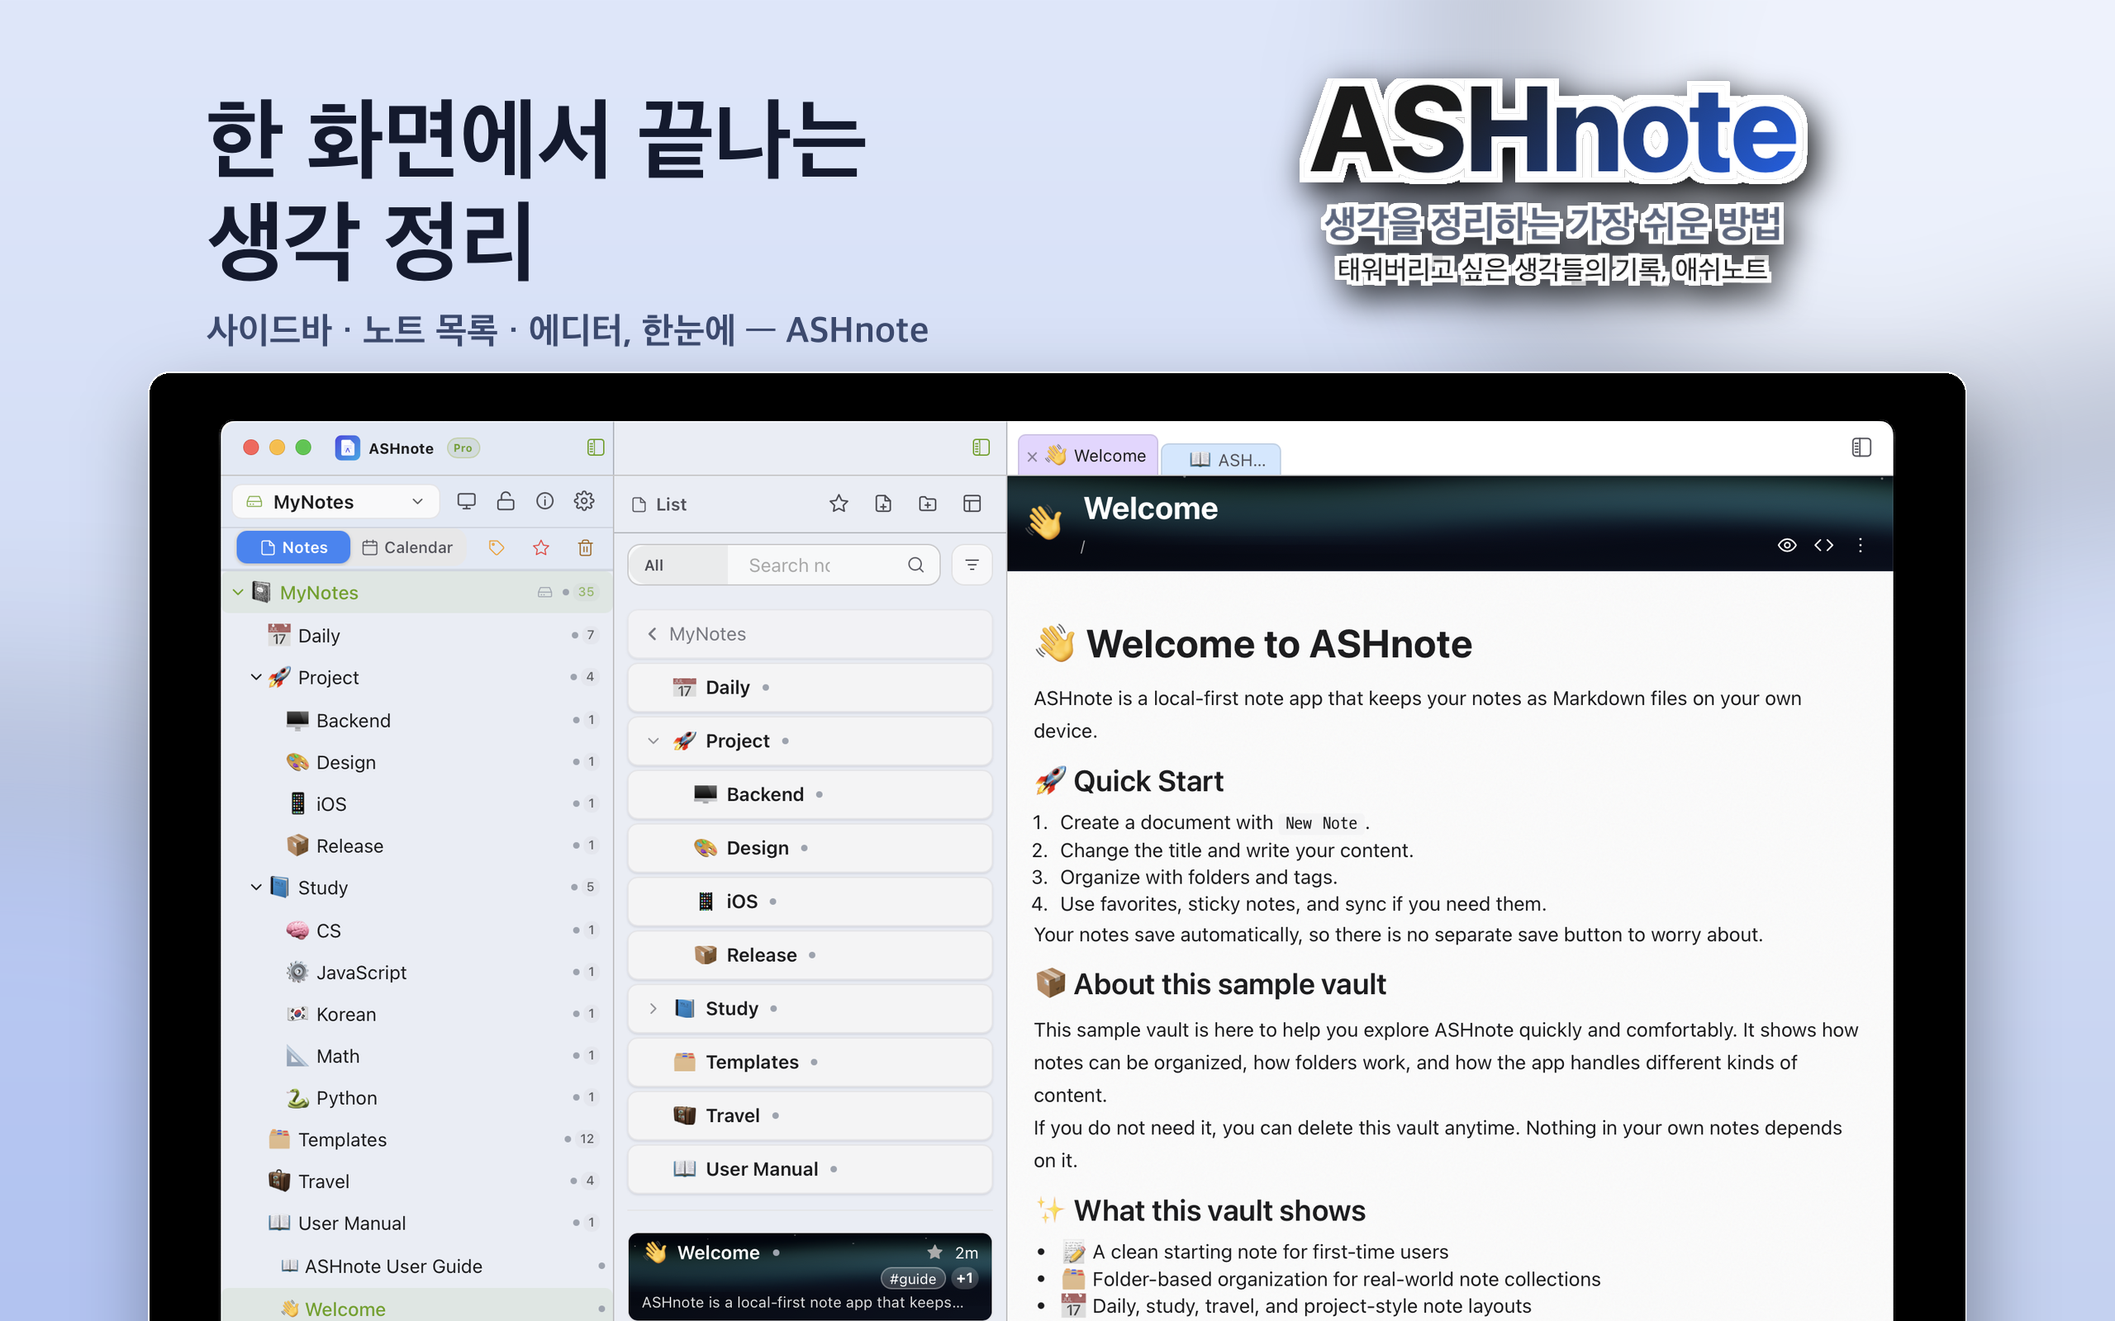Show favorites with the red star icon
The image size is (2115, 1321).
(x=541, y=547)
